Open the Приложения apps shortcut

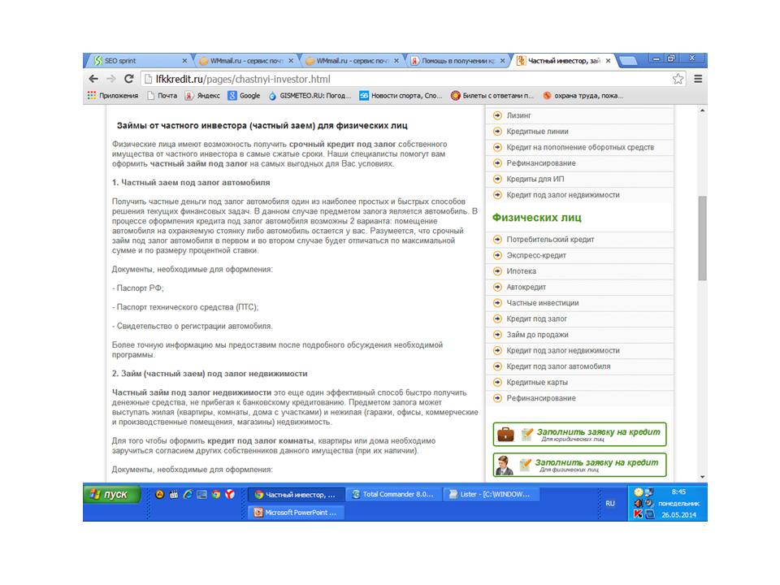pyautogui.click(x=113, y=96)
